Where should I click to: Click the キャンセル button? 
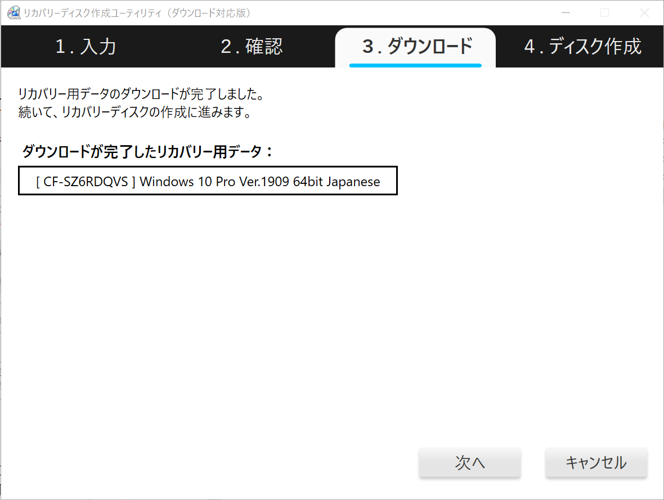point(596,462)
